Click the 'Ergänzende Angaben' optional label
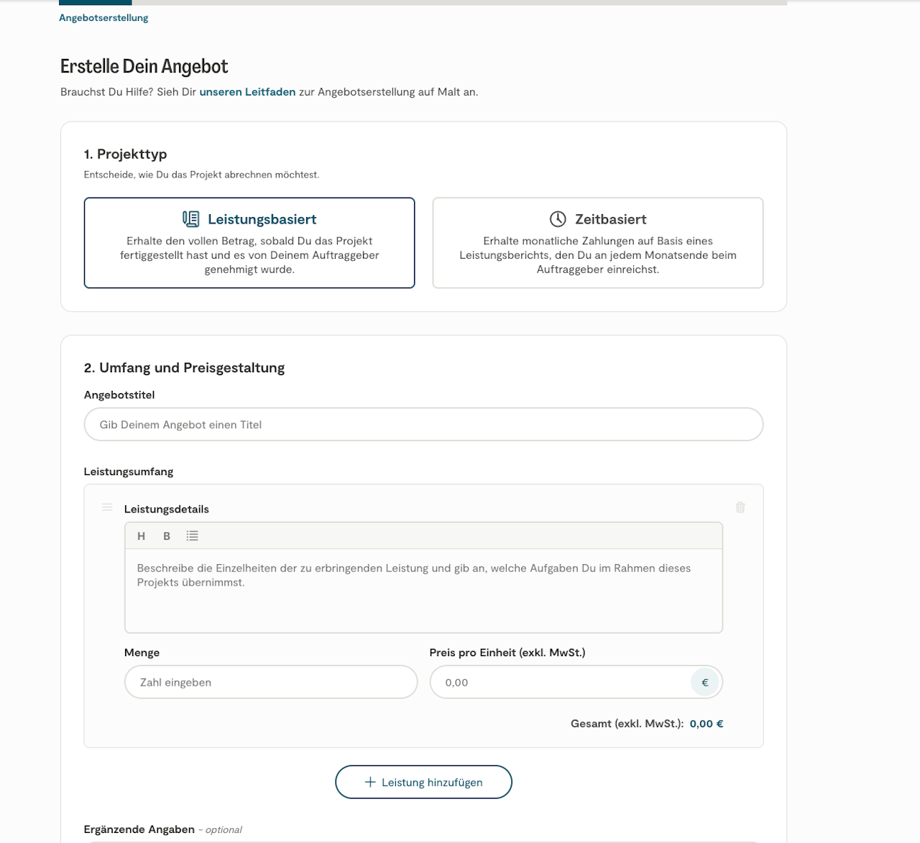The height and width of the screenshot is (843, 920). pos(139,829)
